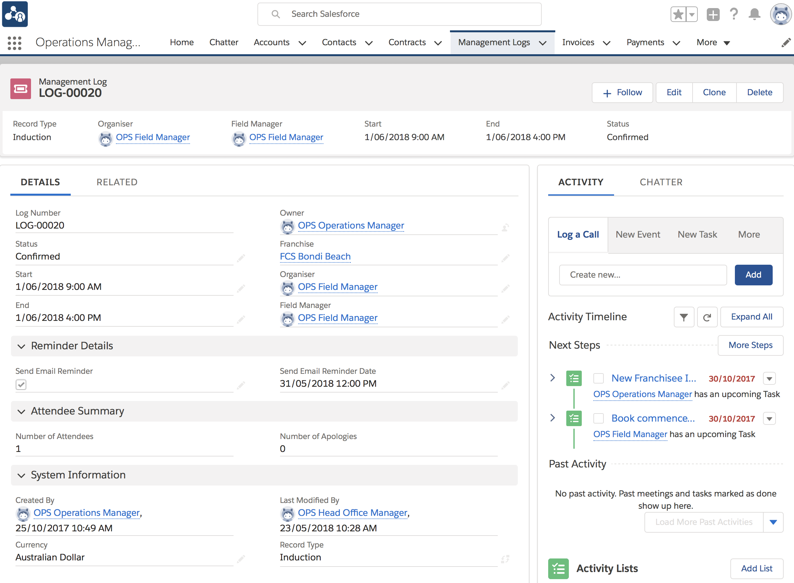Click the Edit button

(x=674, y=92)
